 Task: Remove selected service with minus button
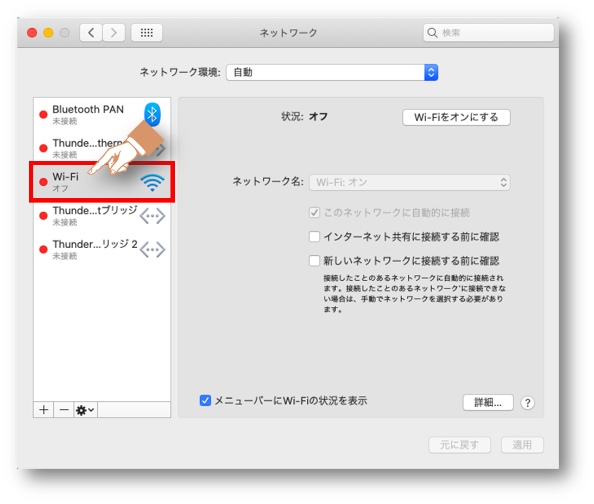(x=64, y=410)
